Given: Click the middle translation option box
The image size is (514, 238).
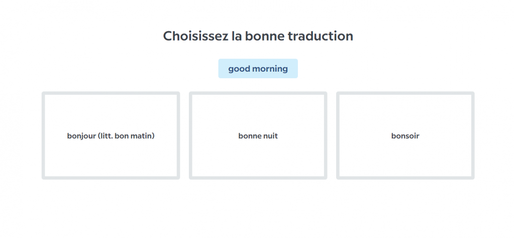Looking at the screenshot, I should coord(258,150).
